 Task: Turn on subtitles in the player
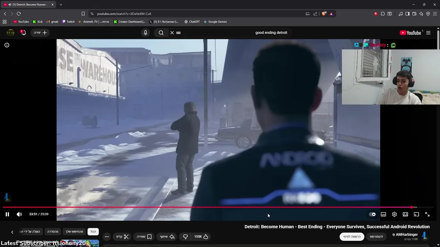(383, 214)
